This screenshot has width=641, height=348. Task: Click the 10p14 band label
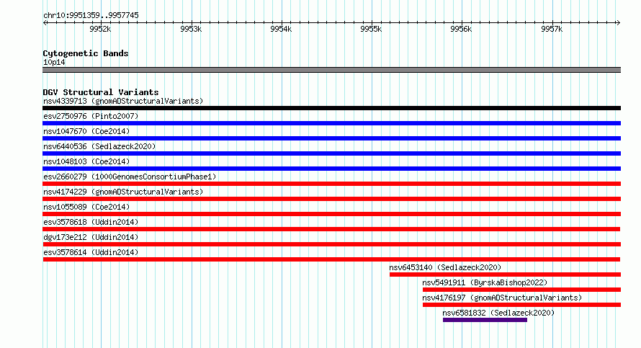coord(54,62)
